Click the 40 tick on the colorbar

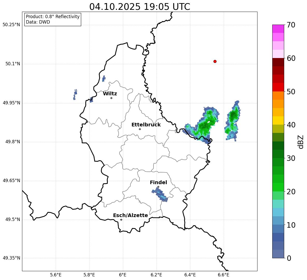291,125
